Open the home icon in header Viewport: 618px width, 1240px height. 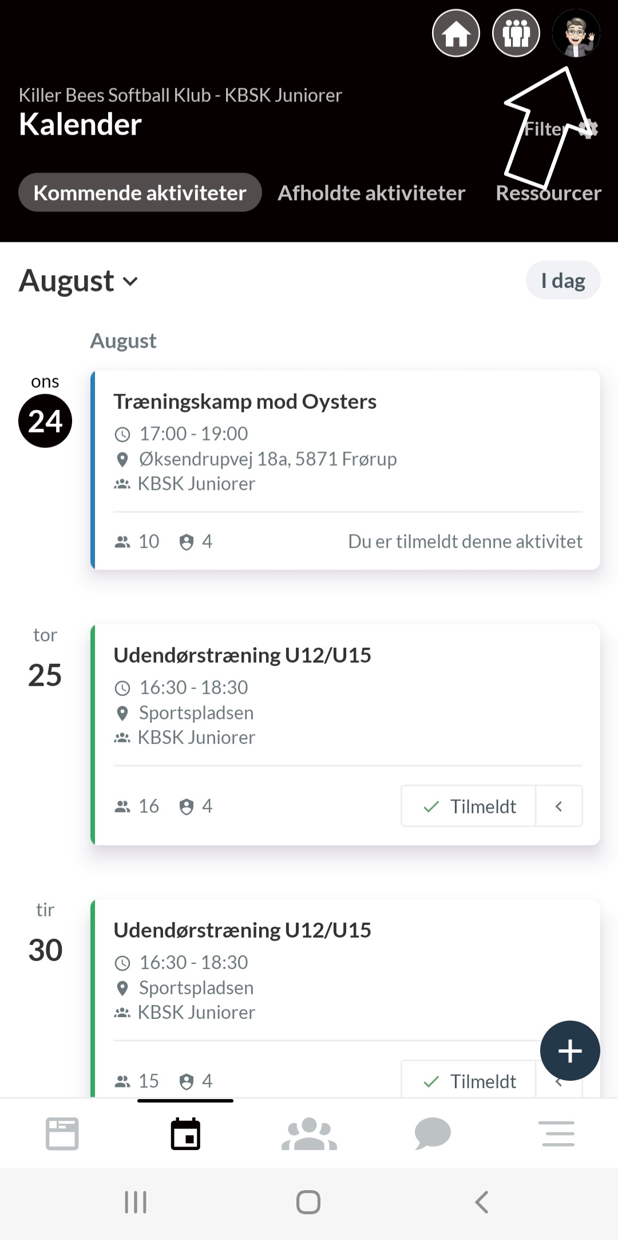click(x=455, y=33)
